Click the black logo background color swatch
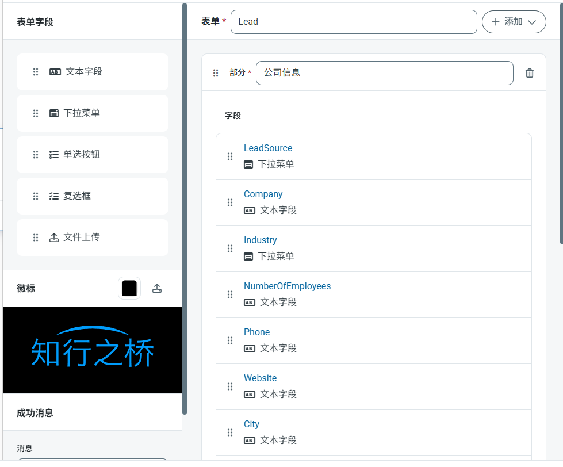 tap(129, 288)
